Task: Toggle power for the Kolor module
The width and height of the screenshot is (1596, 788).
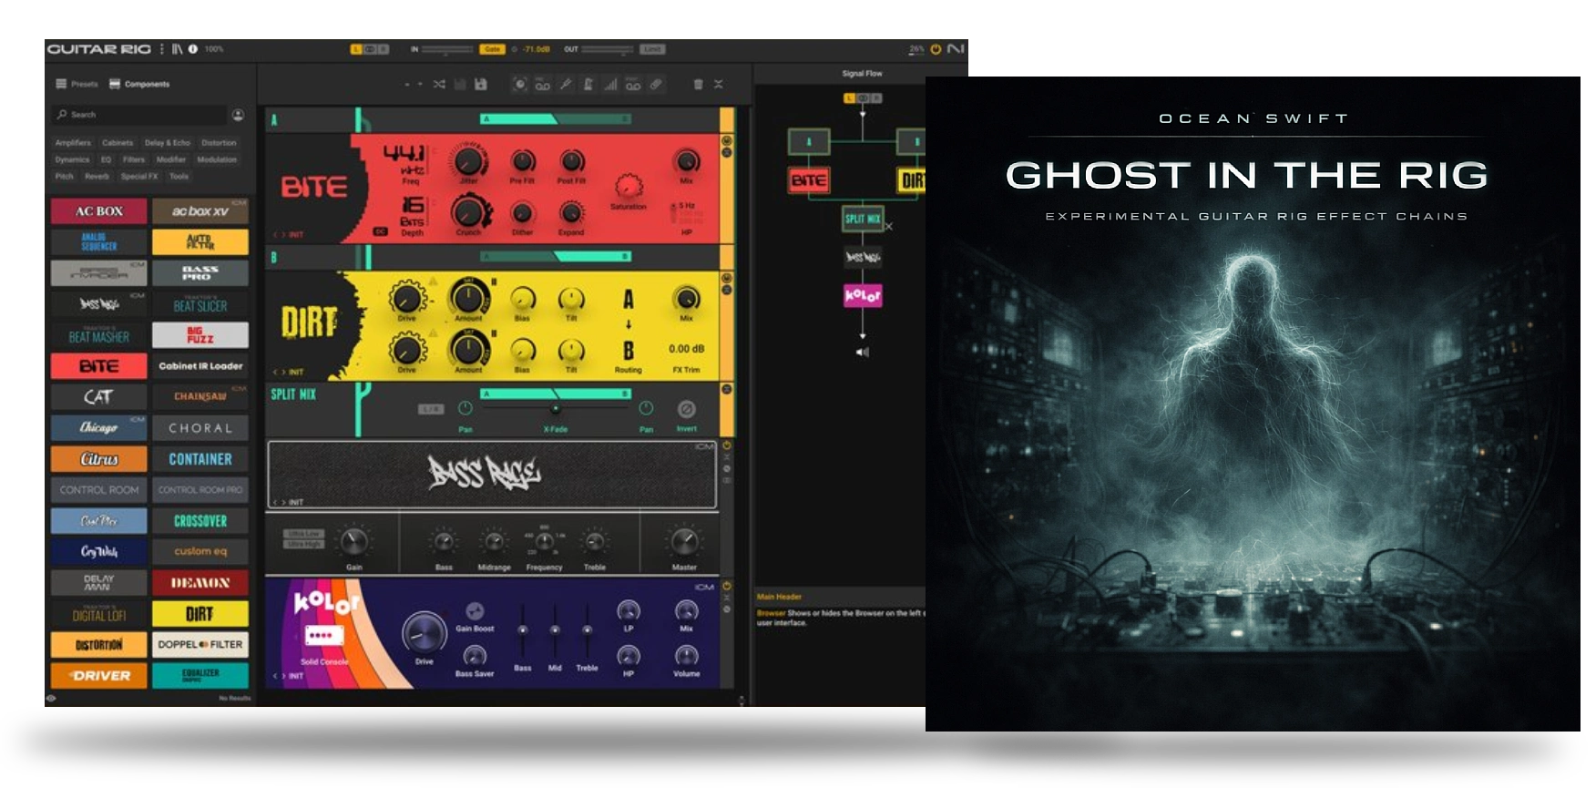Action: (727, 586)
